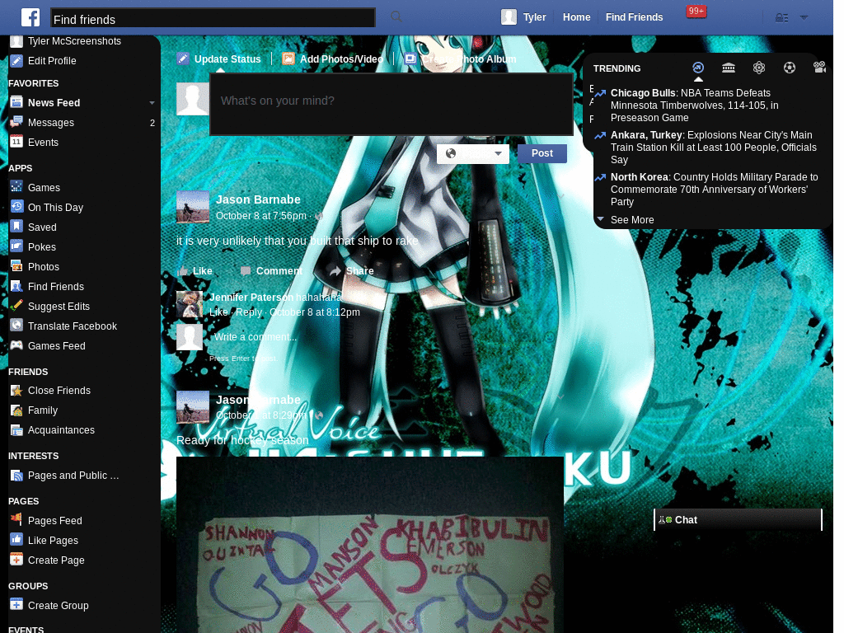Click Find Friends in top bar
Screen dimensions: 844x633
point(634,17)
